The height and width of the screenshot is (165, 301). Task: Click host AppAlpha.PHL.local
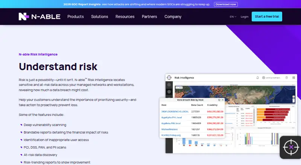pyautogui.click(x=172, y=117)
